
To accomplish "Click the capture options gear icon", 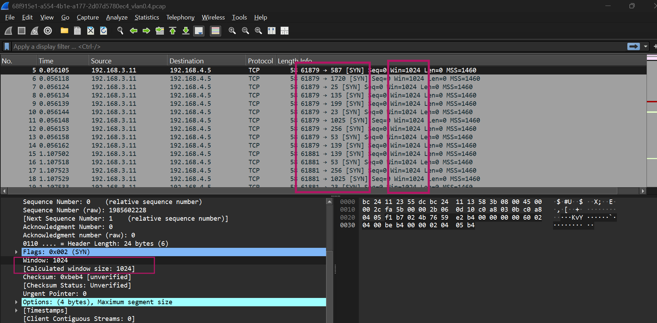I will click(x=48, y=31).
